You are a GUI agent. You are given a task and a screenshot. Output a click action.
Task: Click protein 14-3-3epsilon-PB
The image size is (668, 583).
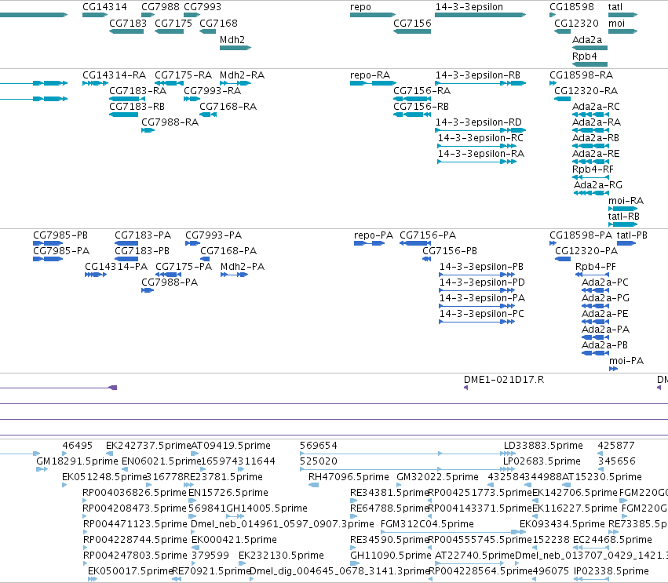(481, 267)
